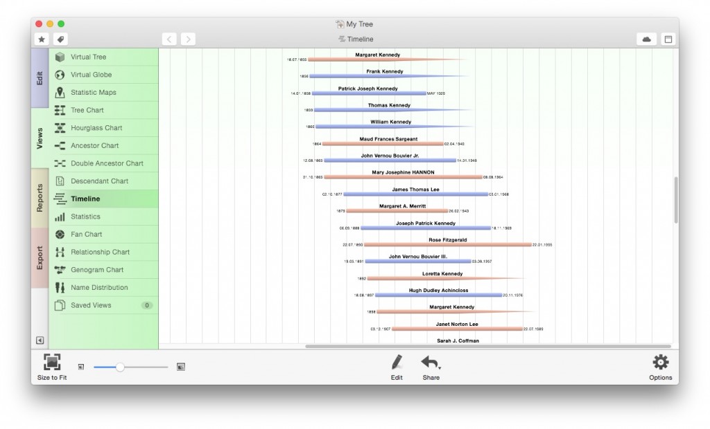Click the horizontal timeline scrollbar
The width and height of the screenshot is (710, 429).
pyautogui.click(x=487, y=346)
